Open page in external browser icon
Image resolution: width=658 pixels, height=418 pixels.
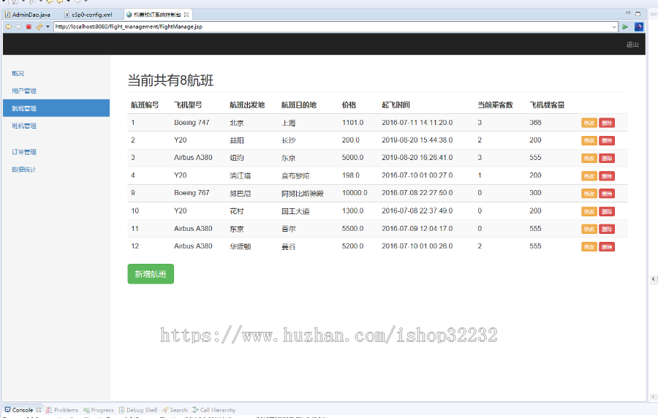(x=639, y=27)
